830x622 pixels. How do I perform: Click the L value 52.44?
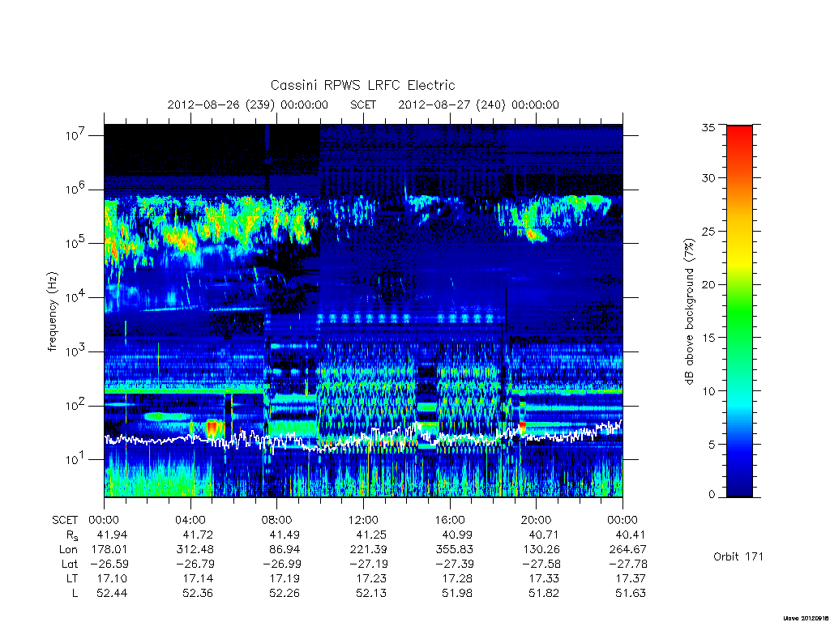point(112,594)
